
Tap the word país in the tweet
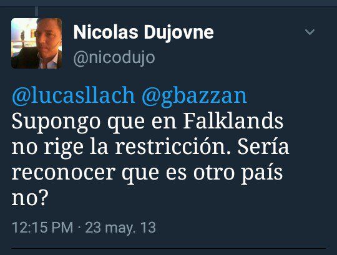pos(261,173)
